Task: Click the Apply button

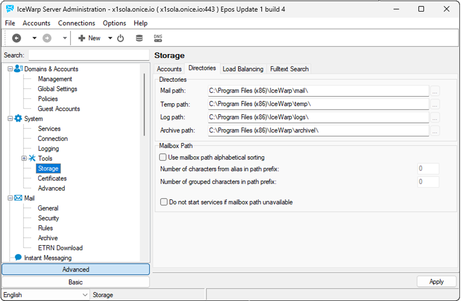Action: pos(437,282)
